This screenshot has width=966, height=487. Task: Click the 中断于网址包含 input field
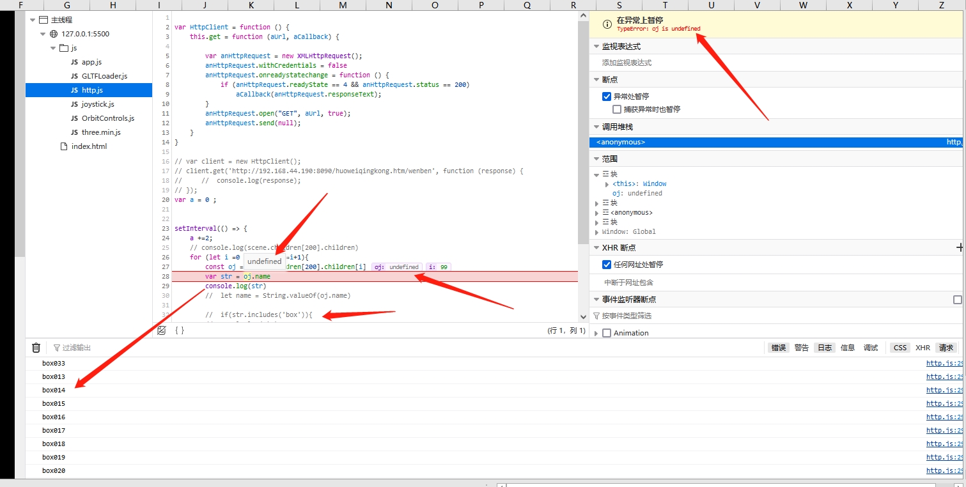(775, 282)
